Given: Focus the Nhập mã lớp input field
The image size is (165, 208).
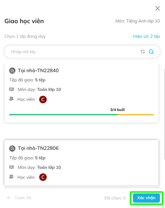Looking at the screenshot, I should (74, 52).
